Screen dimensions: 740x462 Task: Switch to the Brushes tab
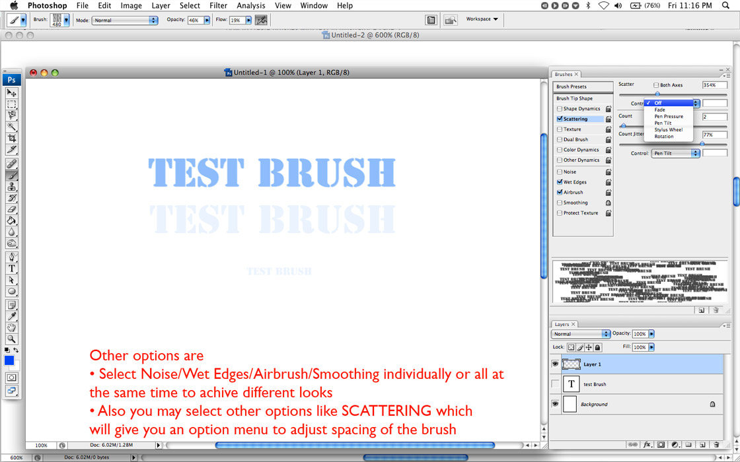click(566, 75)
